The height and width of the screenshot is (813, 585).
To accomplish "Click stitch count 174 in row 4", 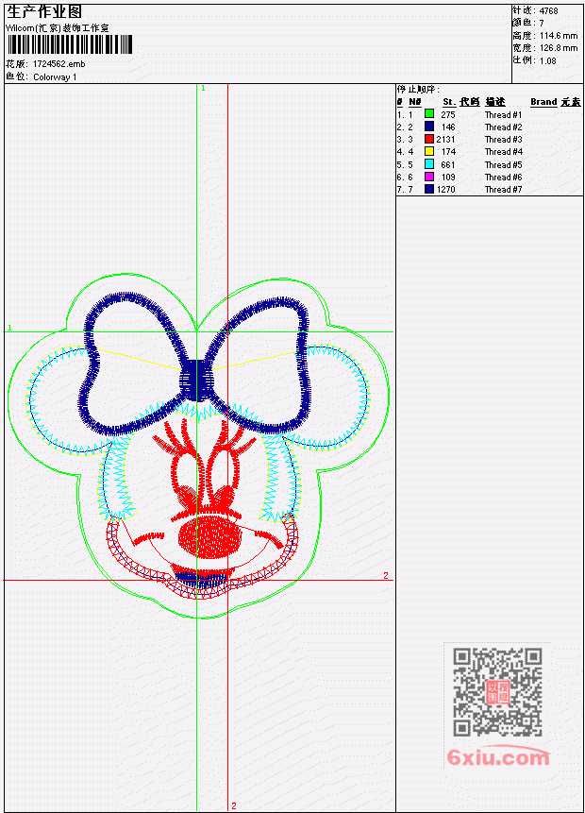I will pos(447,152).
